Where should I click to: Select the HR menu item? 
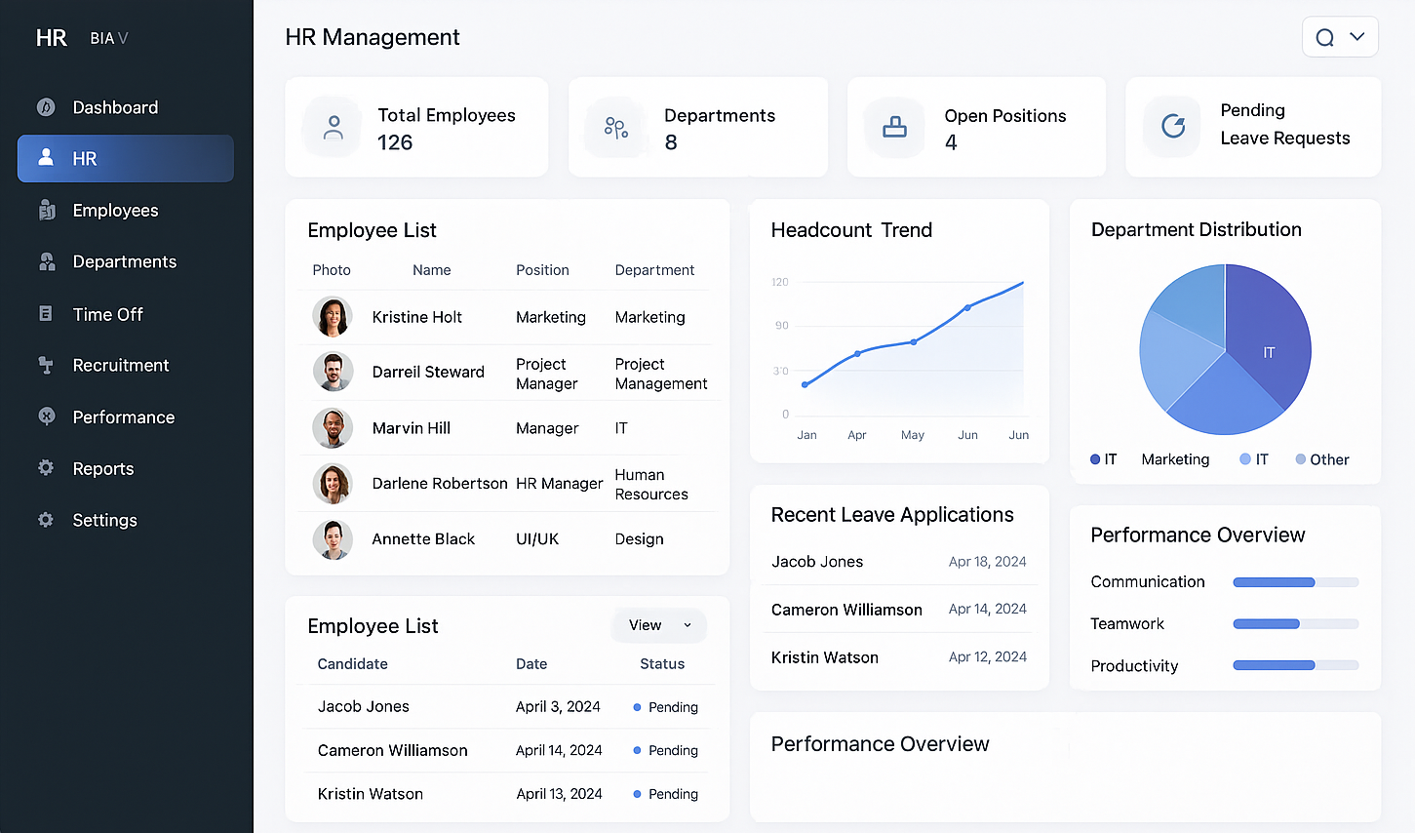coord(126,158)
